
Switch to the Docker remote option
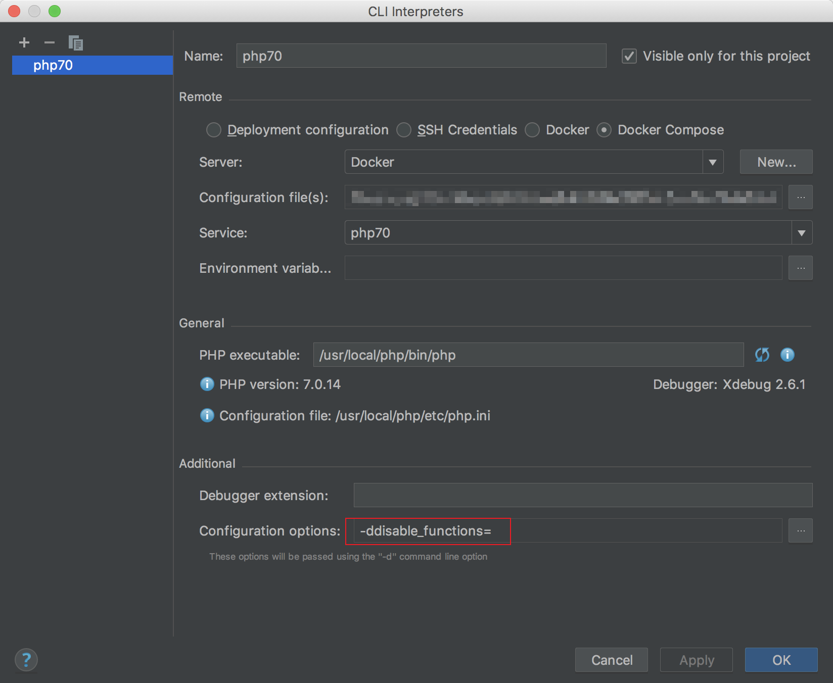pyautogui.click(x=532, y=130)
